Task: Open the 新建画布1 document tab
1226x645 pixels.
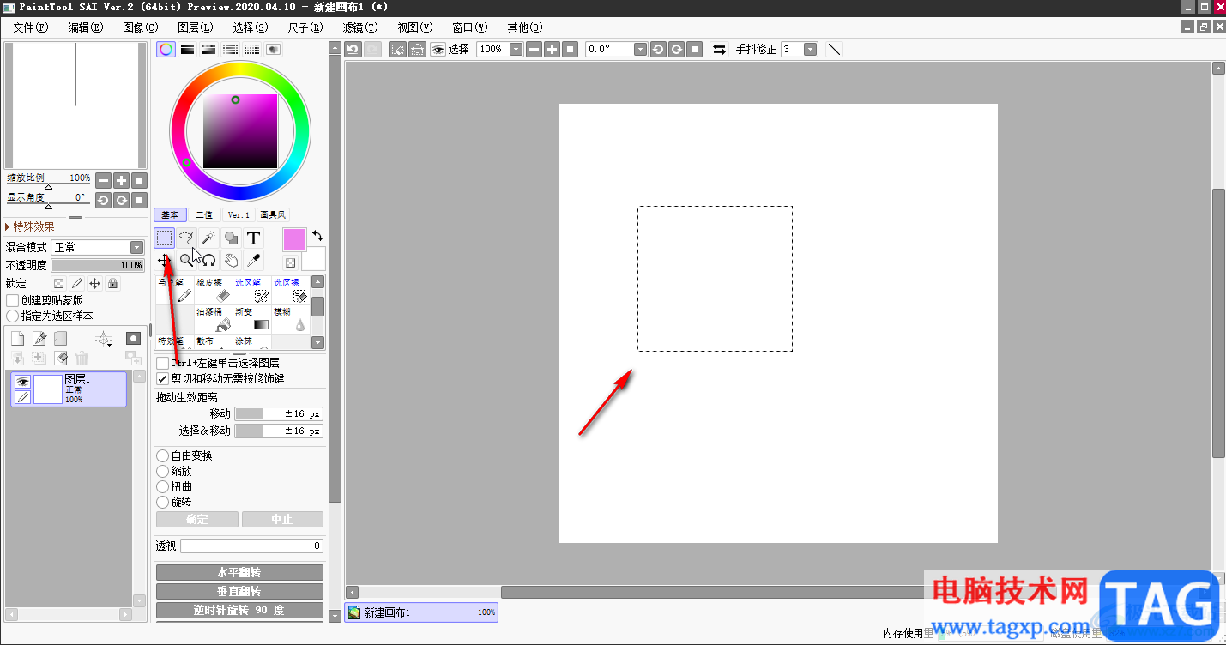Action: coord(421,612)
